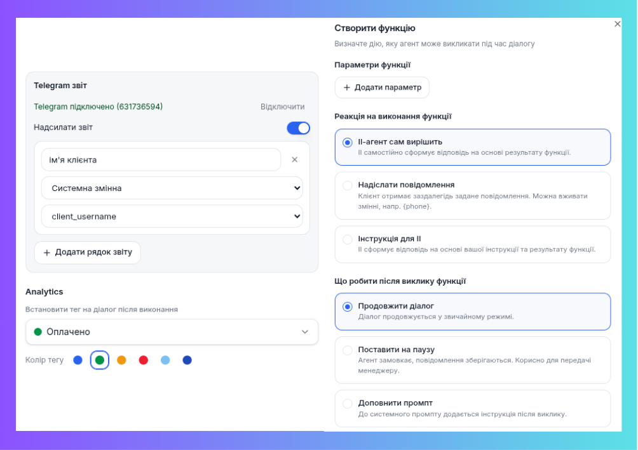
Task: Toggle the Надсилати звіт switch
Action: click(x=298, y=128)
